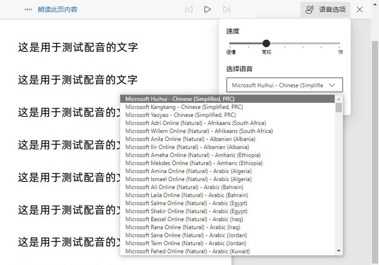Skip to the previous paragraph
Viewport: 379px width, 265px height.
tap(189, 9)
